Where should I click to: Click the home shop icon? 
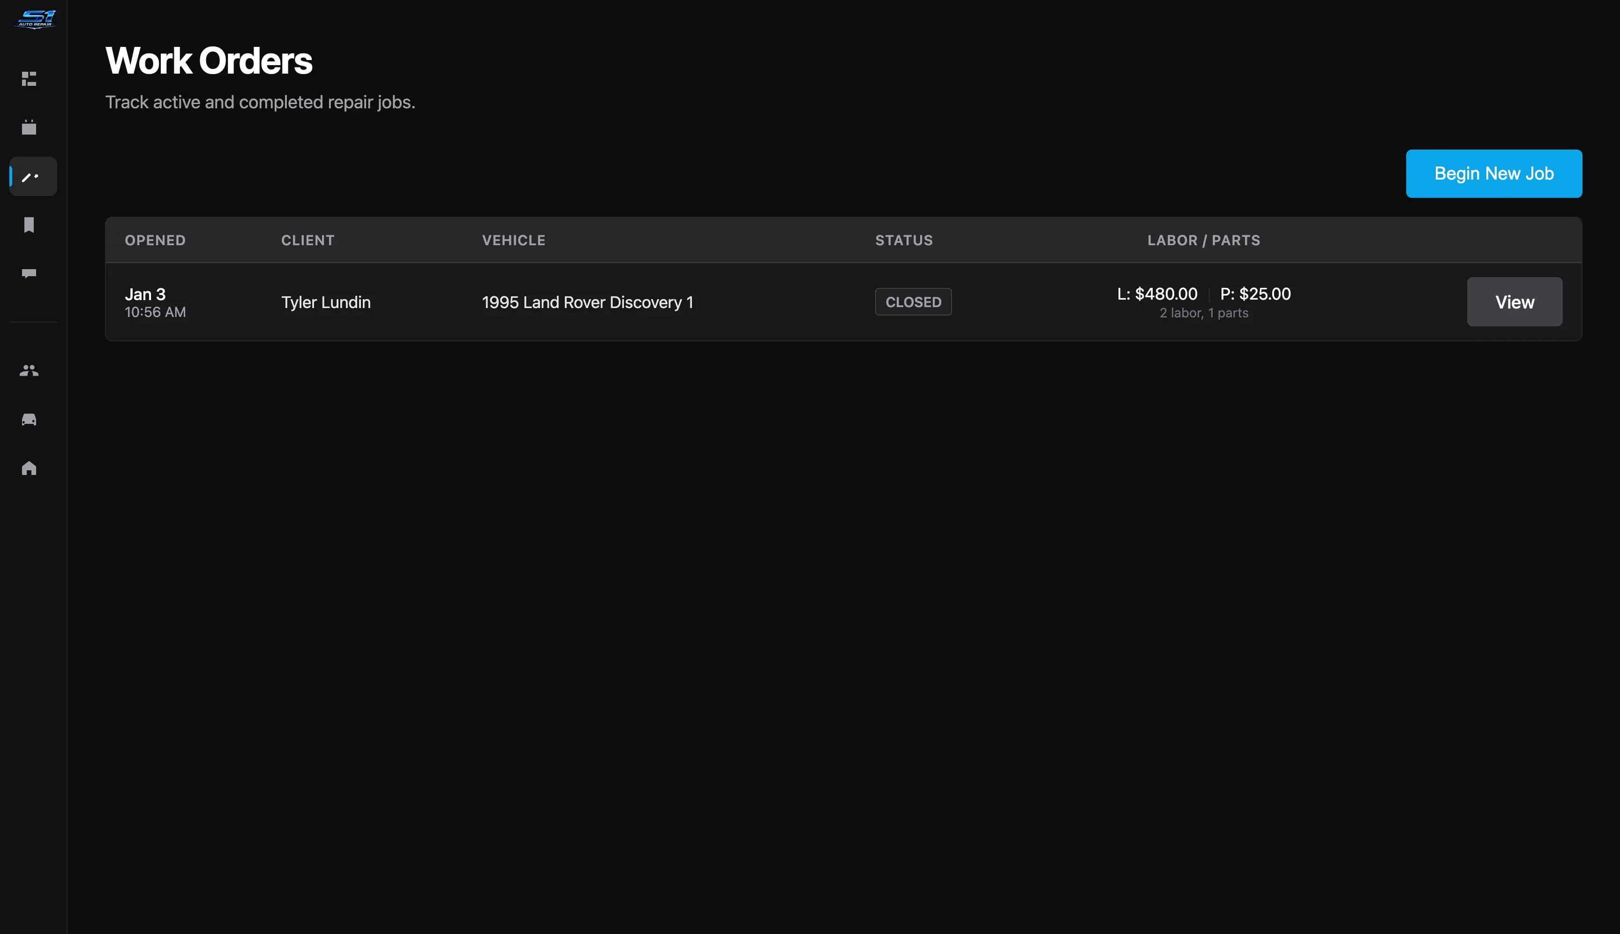(x=29, y=468)
